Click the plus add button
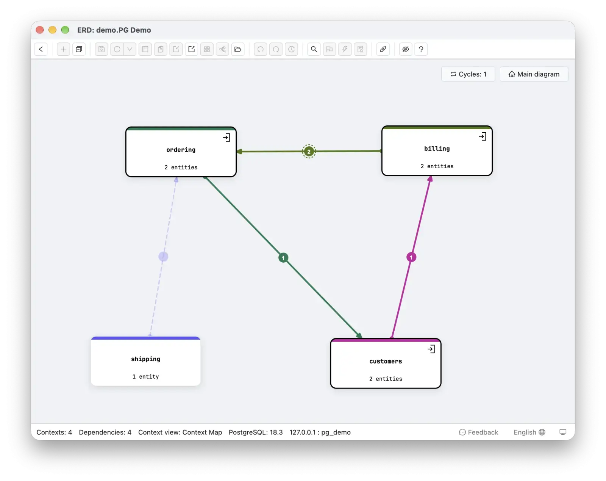This screenshot has width=606, height=481. tap(63, 49)
